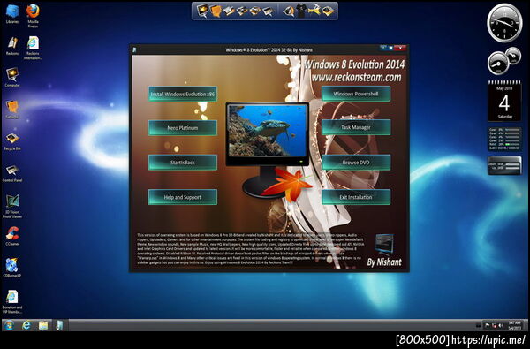Open Task Manager from the installer menu
Viewport: 530px width, 349px height.
[x=356, y=127]
